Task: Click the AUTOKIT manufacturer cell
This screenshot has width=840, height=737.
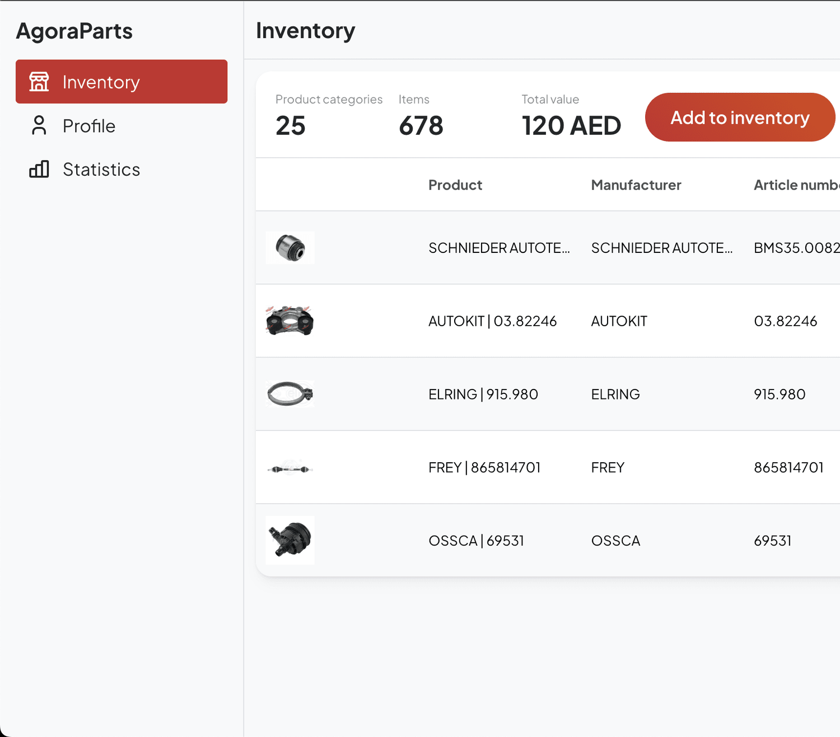Action: coord(619,321)
